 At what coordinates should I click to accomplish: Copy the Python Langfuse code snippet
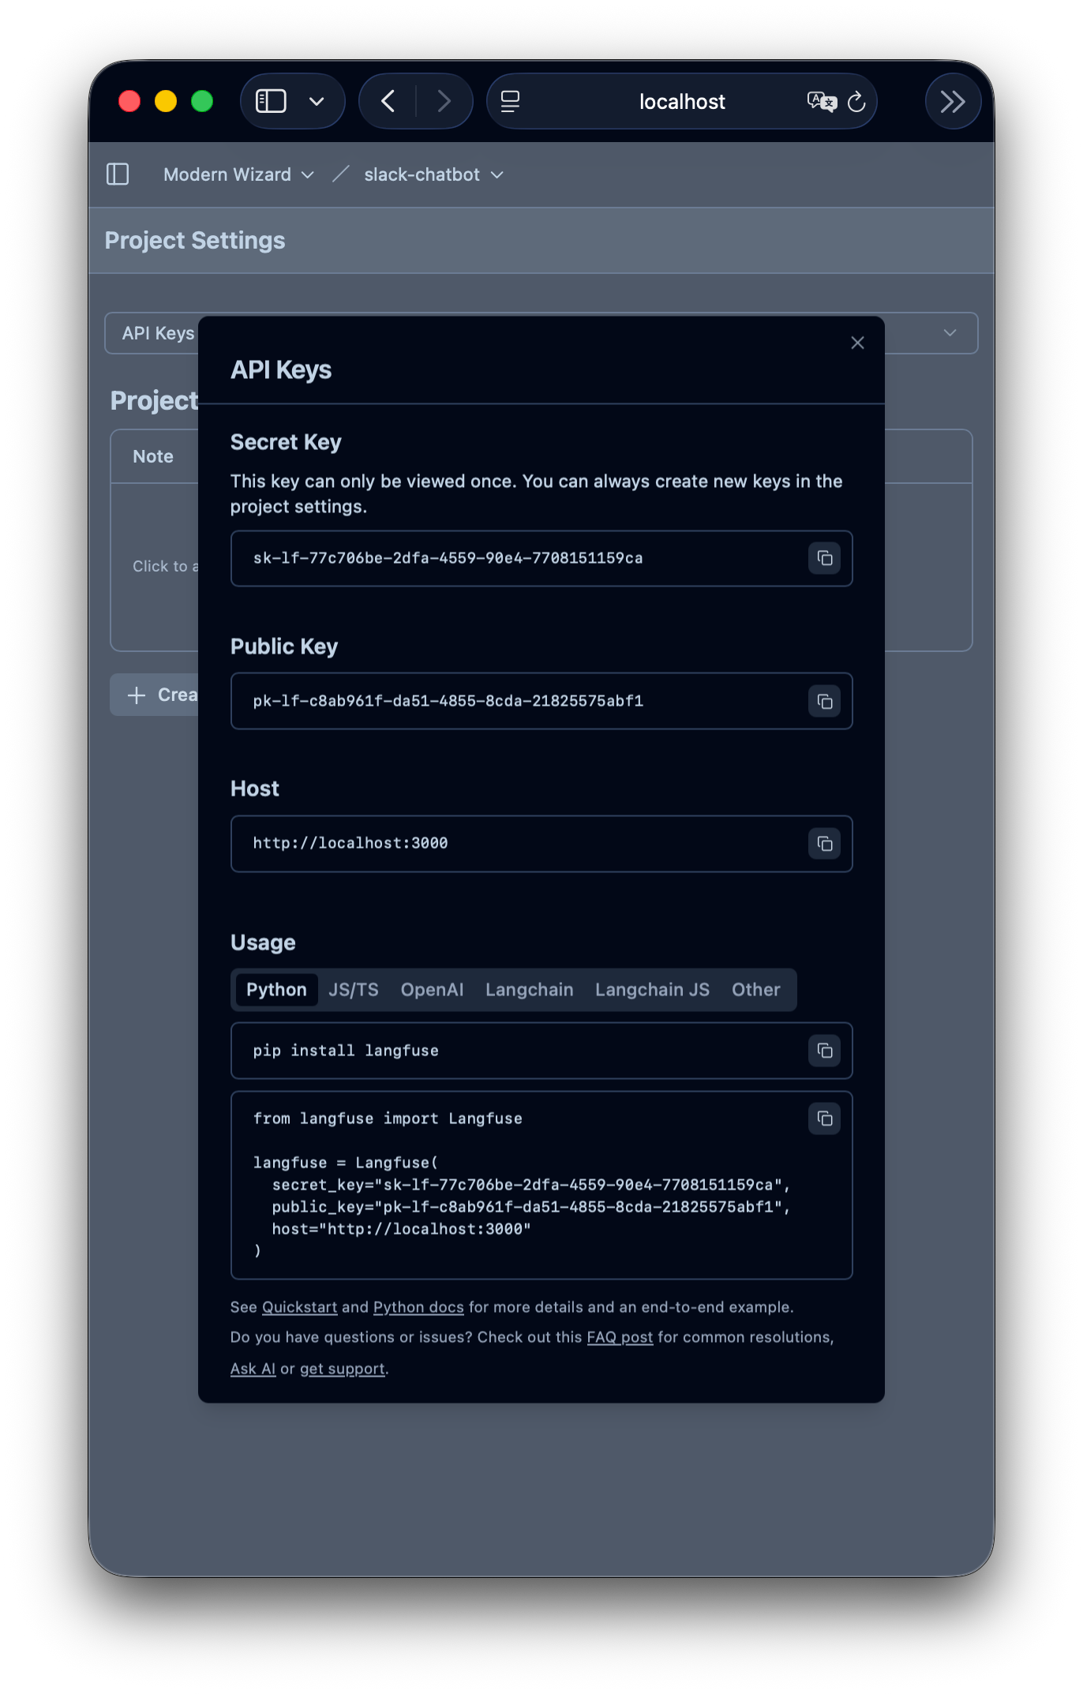tap(824, 1119)
